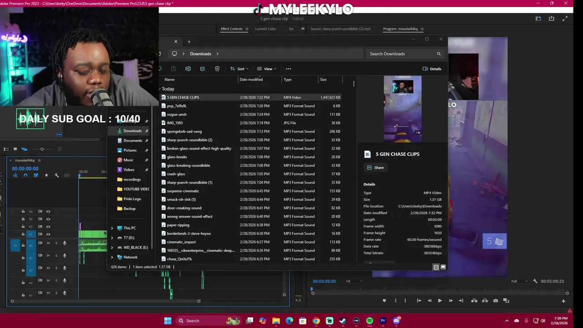
Task: Switch to Effect Controls tab
Action: click(x=231, y=29)
